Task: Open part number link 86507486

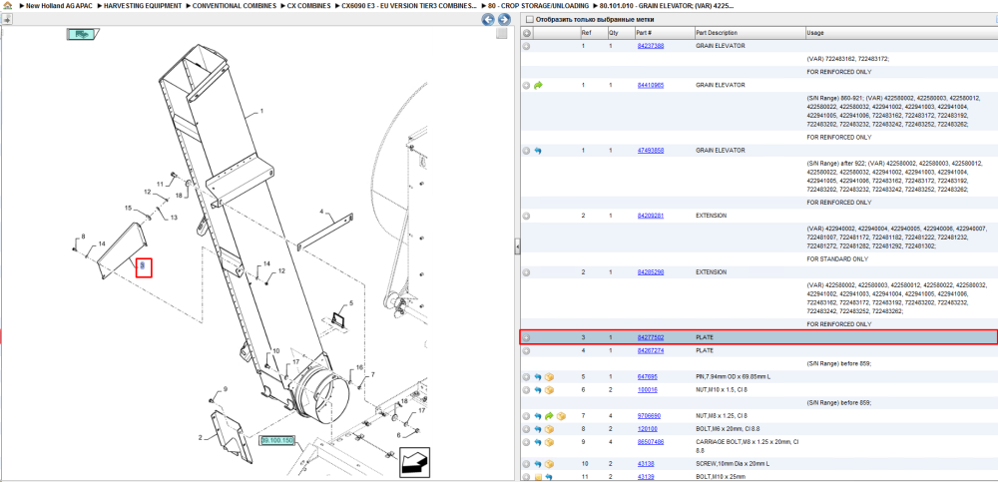Action: [x=651, y=442]
